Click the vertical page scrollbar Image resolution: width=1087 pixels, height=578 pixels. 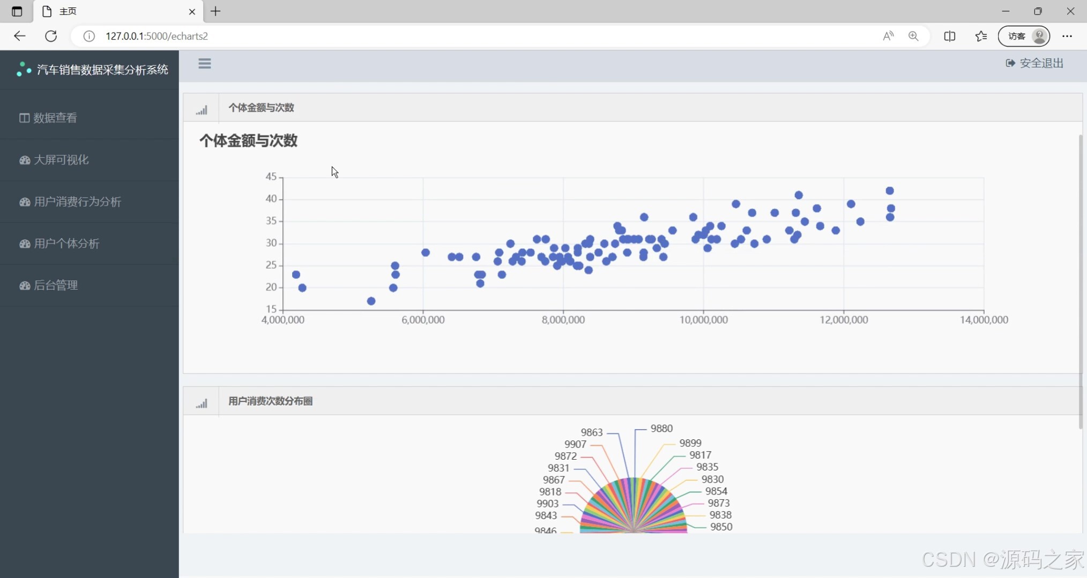[1080, 281]
